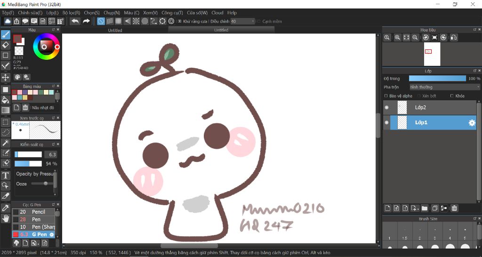The height and width of the screenshot is (257, 482).
Task: Click the brush size 6.3 input field
Action: (51, 154)
